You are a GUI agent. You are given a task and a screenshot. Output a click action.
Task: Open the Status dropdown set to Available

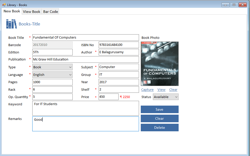click(x=165, y=97)
